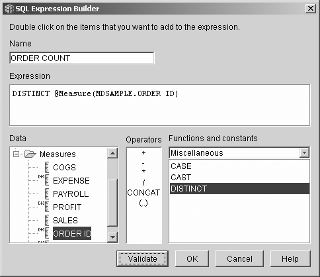Click the SALES measure ruler icon
The height and width of the screenshot is (277, 320).
click(47, 220)
